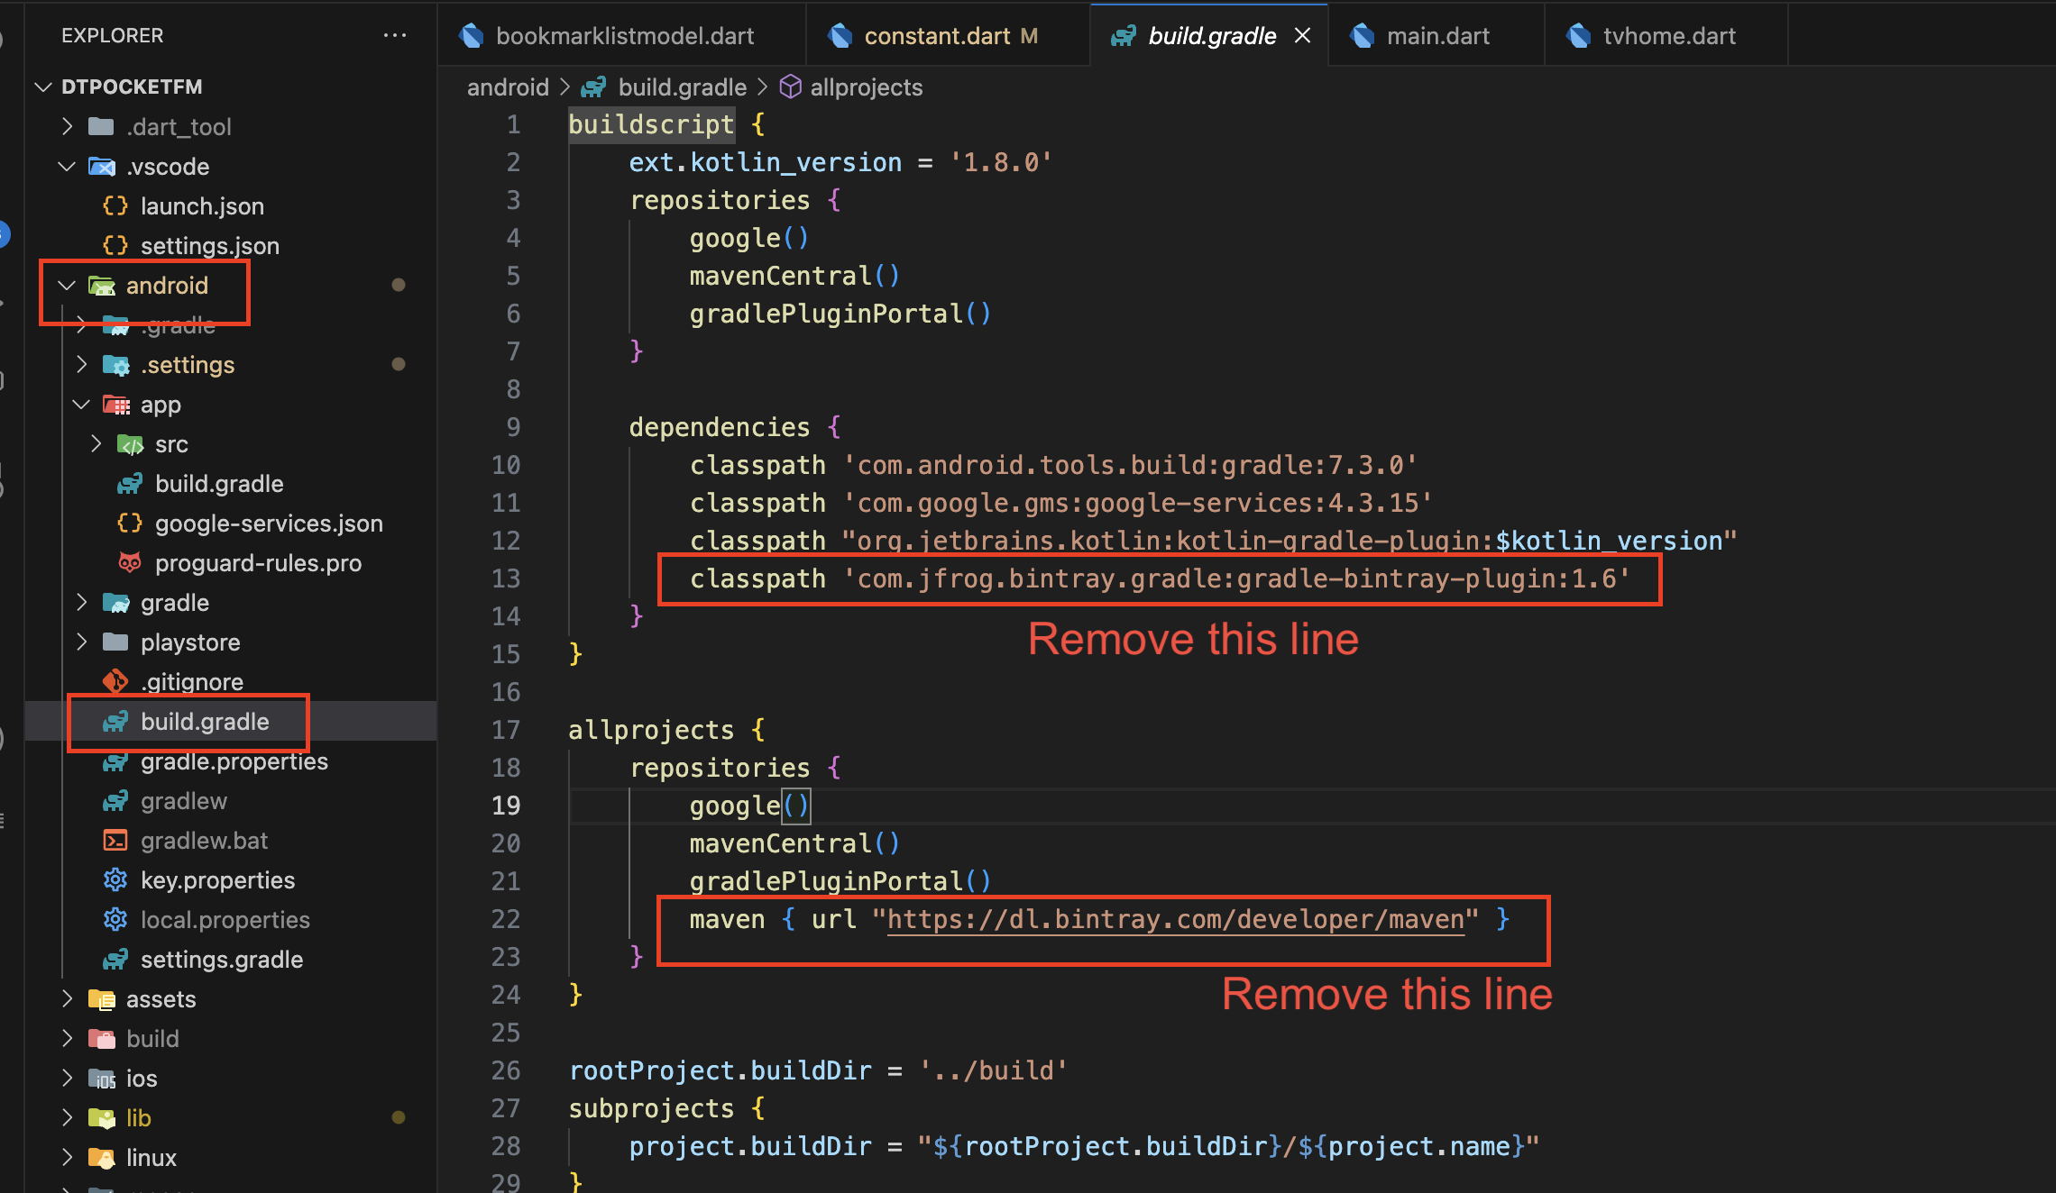2056x1193 pixels.
Task: Click the ios folder icon
Action: click(x=101, y=1079)
